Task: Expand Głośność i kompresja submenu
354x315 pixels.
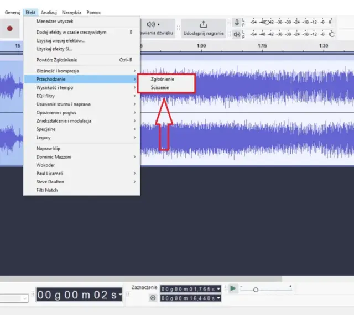Action: pyautogui.click(x=82, y=71)
